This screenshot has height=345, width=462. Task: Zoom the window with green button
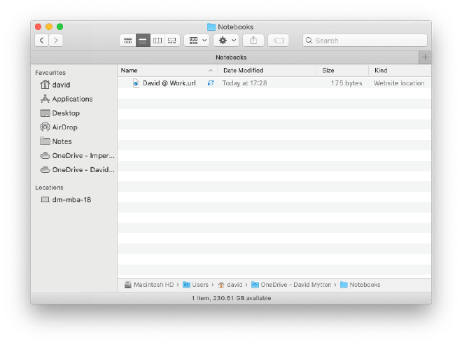pyautogui.click(x=59, y=27)
